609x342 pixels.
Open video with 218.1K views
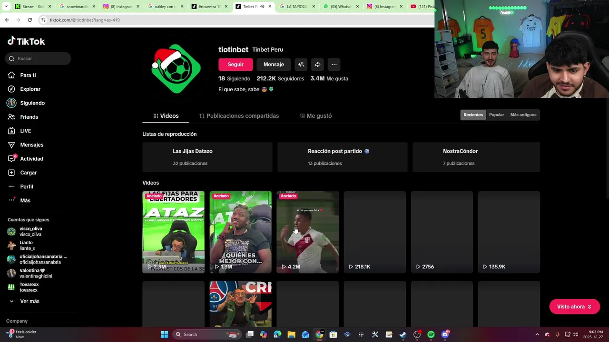[375, 232]
